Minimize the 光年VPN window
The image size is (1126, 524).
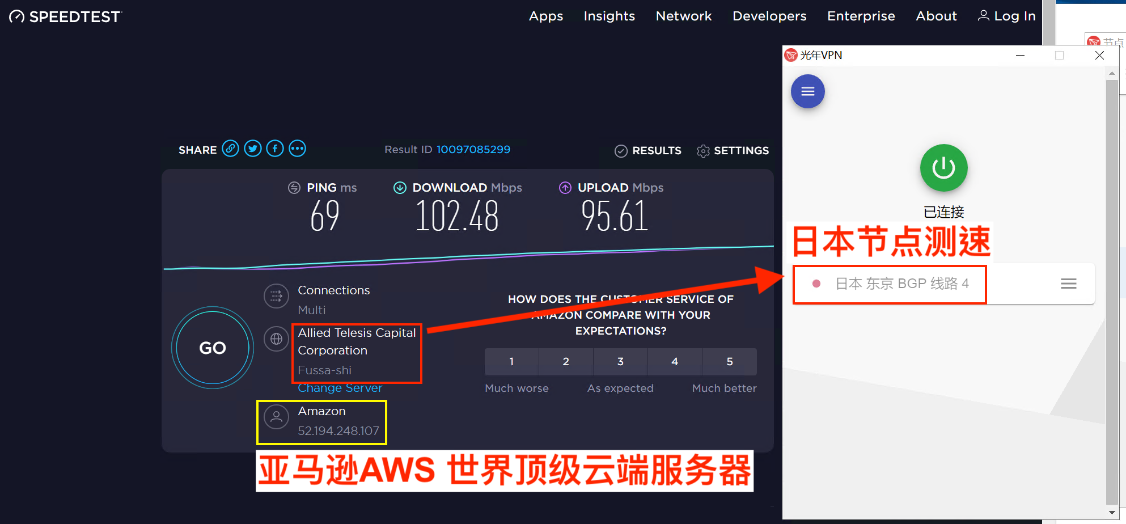pos(1021,55)
